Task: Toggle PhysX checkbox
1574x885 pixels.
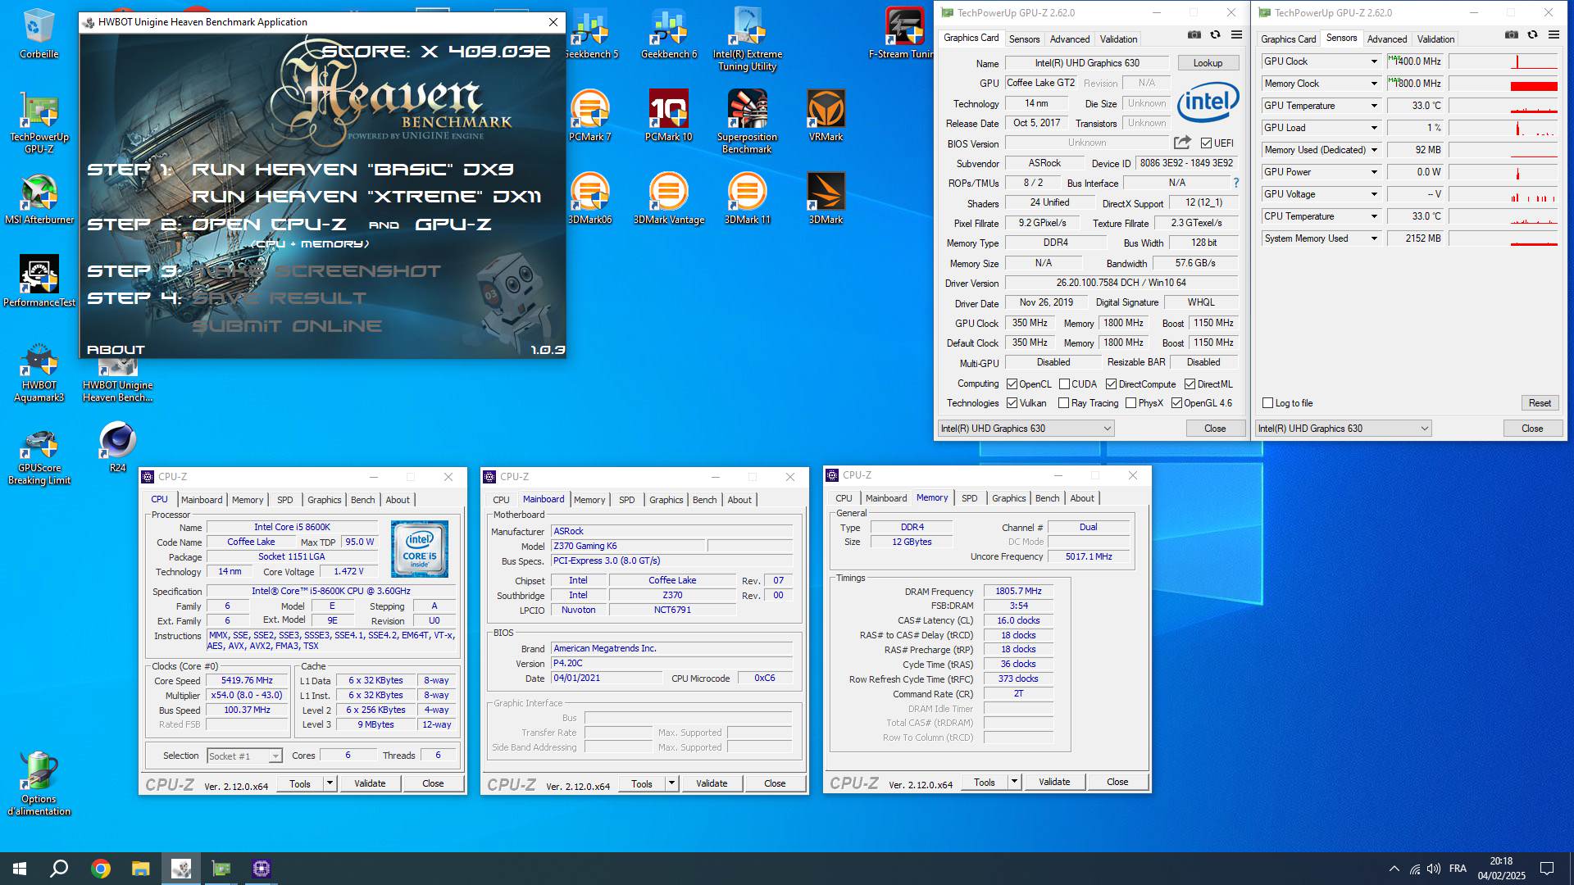Action: pyautogui.click(x=1130, y=403)
